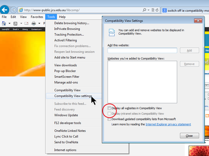Toggle the Compatibility View broken page icon
This screenshot has height=156, width=209.
tap(153, 10)
